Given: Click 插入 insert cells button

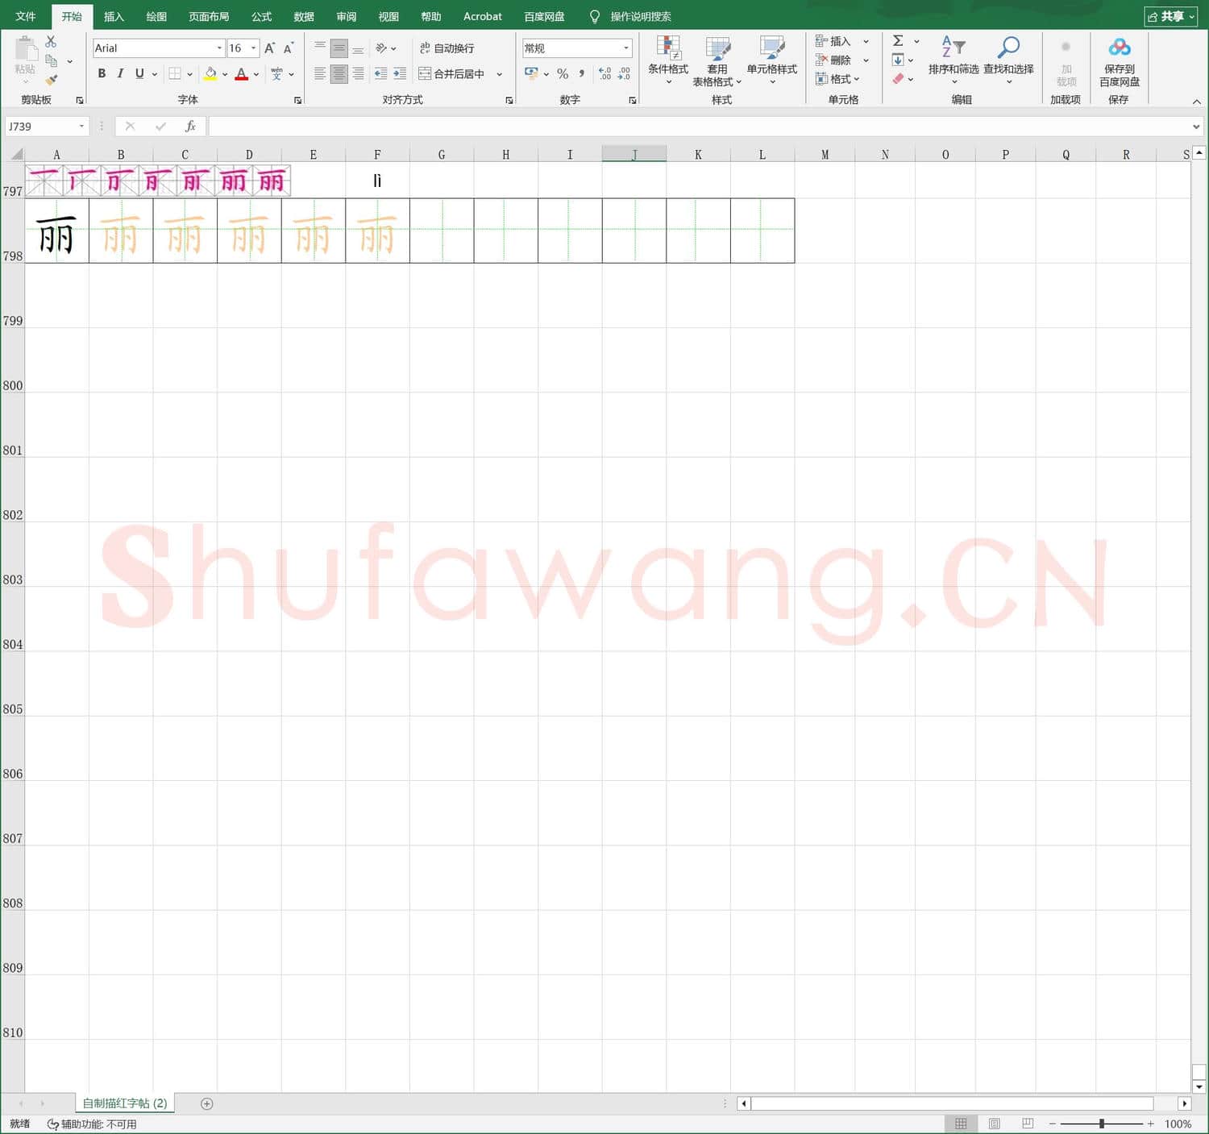Looking at the screenshot, I should 833,41.
